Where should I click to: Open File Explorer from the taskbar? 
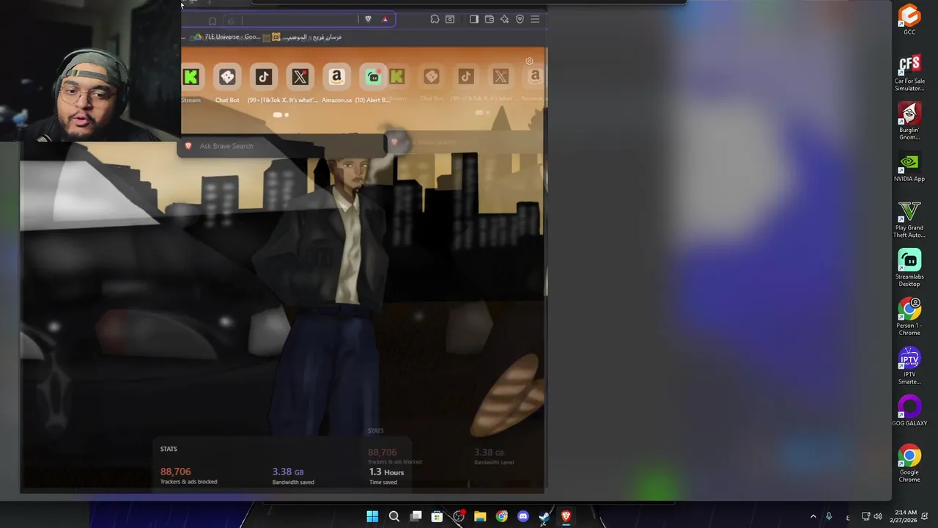point(480,516)
